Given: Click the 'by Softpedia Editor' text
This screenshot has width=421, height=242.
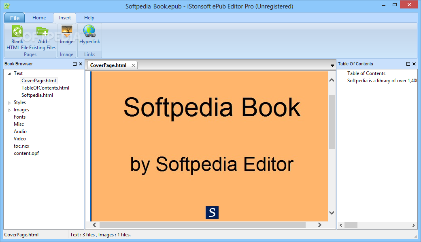Looking at the screenshot, I should (212, 165).
